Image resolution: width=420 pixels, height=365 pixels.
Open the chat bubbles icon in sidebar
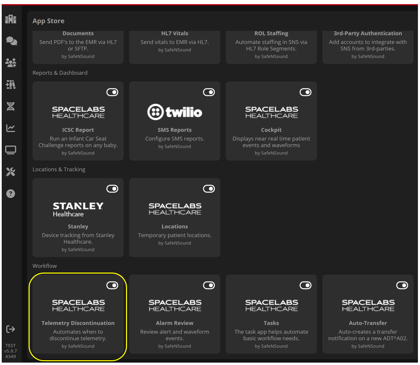(11, 41)
